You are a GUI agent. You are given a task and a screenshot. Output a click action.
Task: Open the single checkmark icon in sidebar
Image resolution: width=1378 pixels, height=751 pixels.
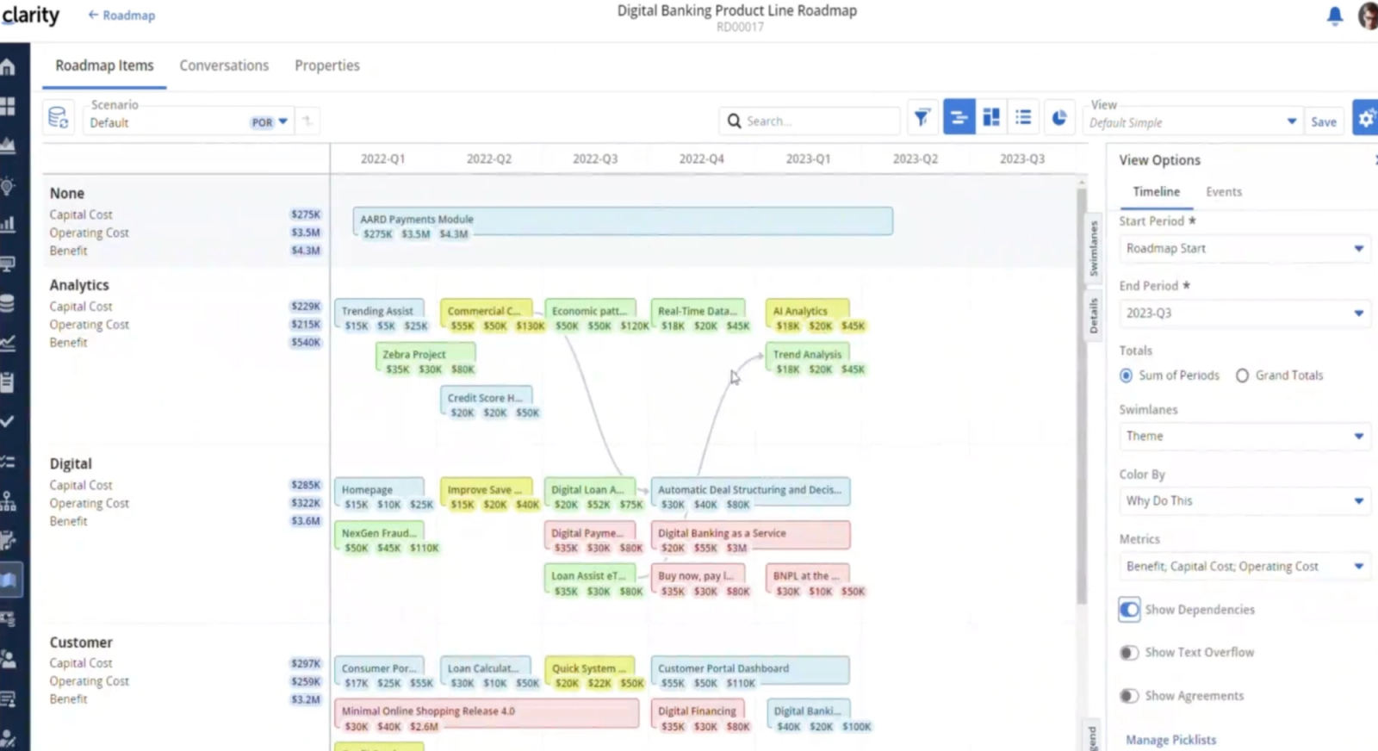pyautogui.click(x=9, y=421)
